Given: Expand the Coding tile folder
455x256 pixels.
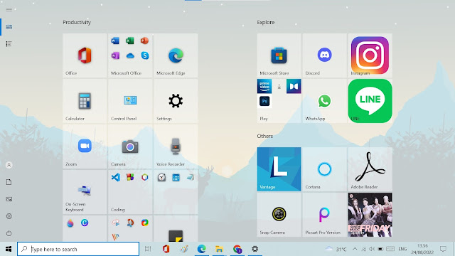Looking at the screenshot, I should point(130,192).
